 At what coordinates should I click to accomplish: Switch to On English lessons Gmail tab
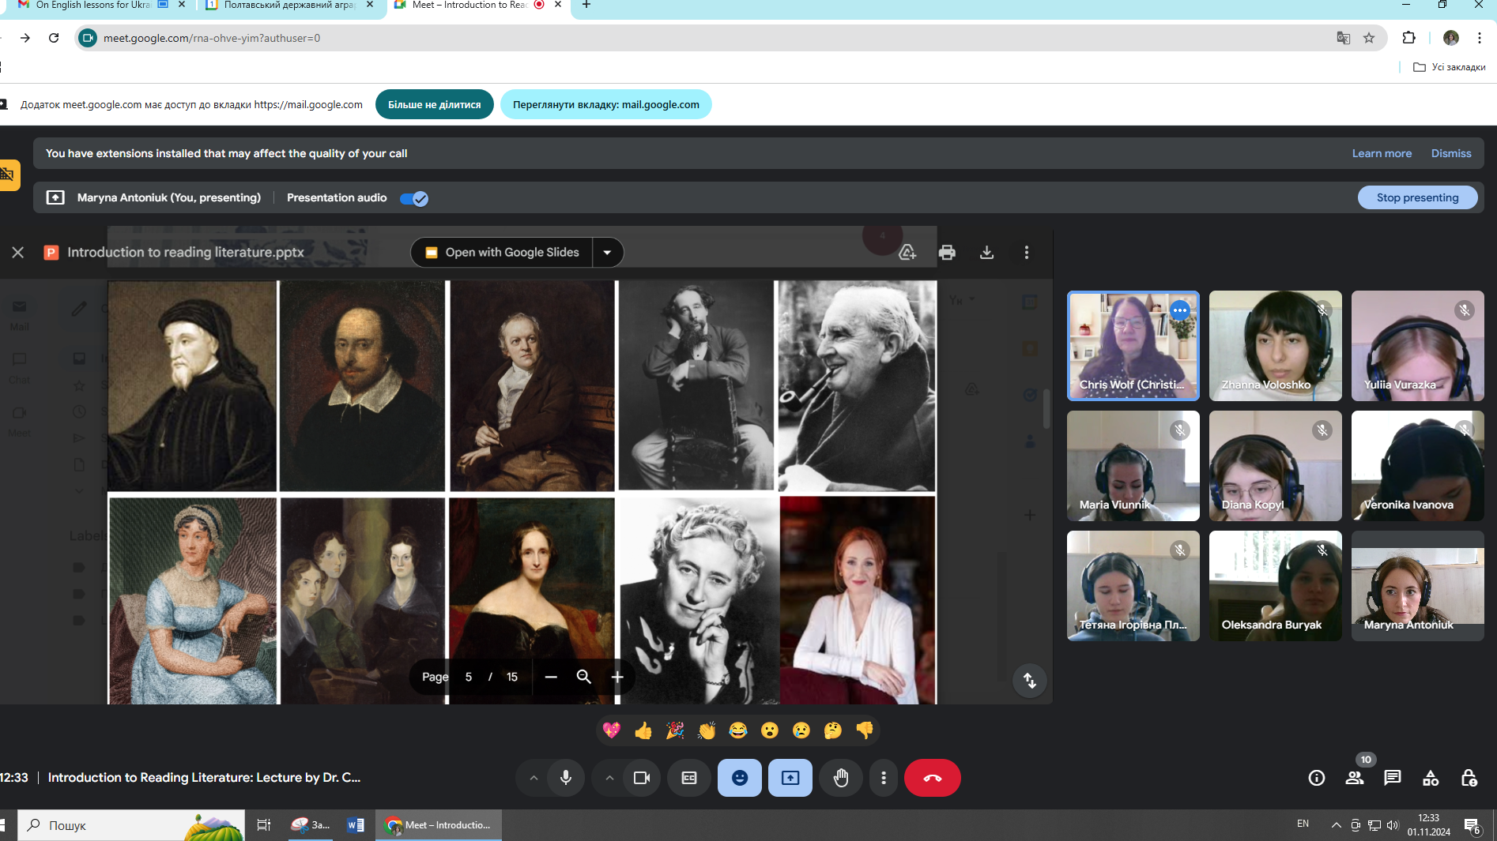93,6
